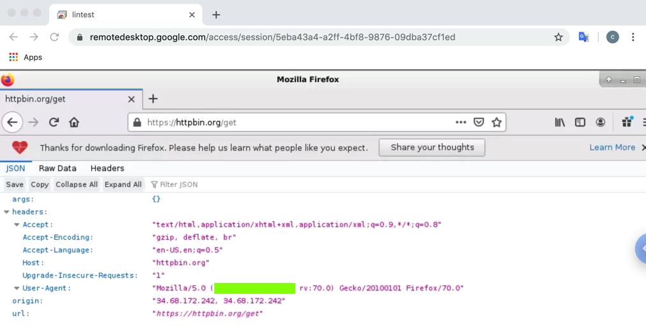Image resolution: width=646 pixels, height=332 pixels.
Task: Open Chrome three-dot menu
Action: tap(633, 37)
